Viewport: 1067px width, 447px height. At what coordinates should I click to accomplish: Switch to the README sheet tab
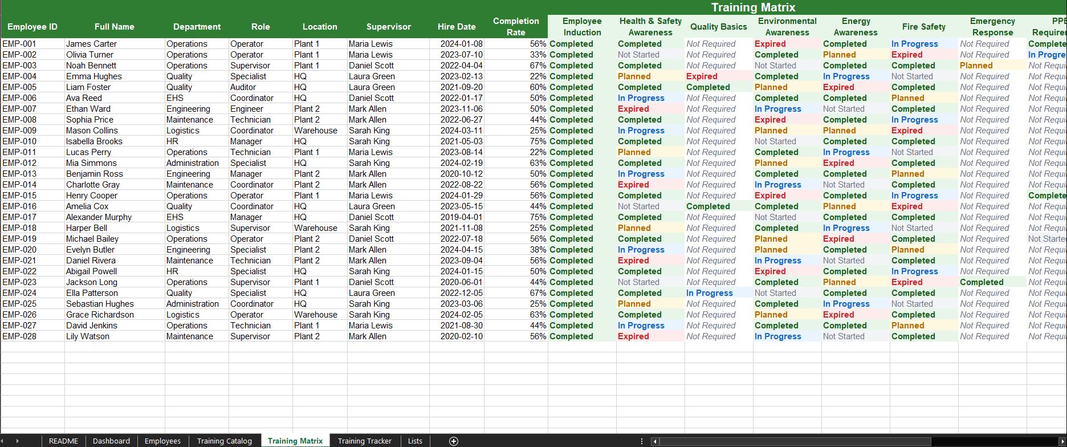point(63,441)
